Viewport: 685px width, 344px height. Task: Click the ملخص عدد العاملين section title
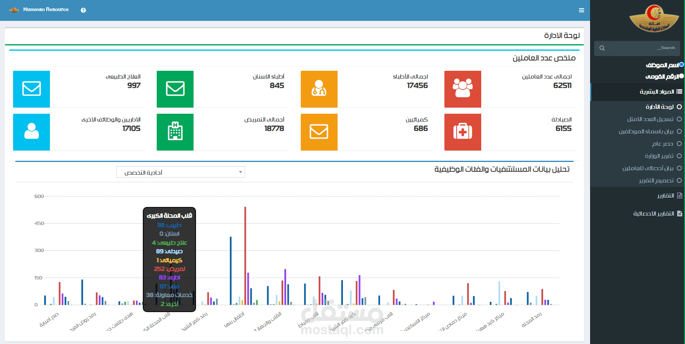tap(544, 58)
